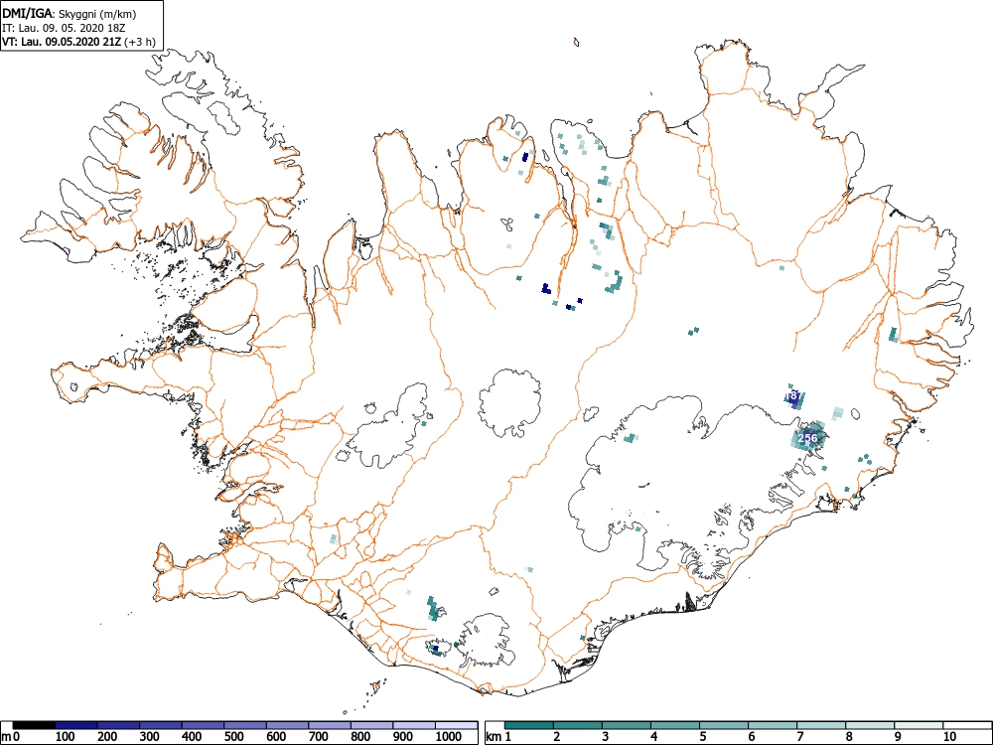Pick the legend swatch between 4 and 5 km
This screenshot has height=745, width=993.
coord(675,725)
